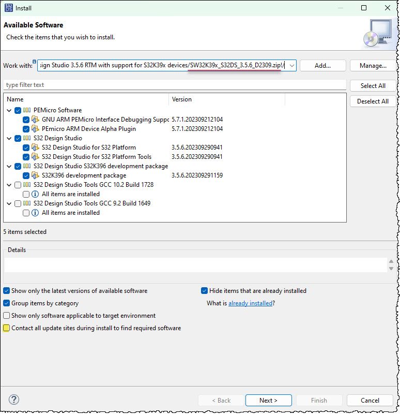Click the Name column header
The height and width of the screenshot is (414, 400).
(86, 99)
